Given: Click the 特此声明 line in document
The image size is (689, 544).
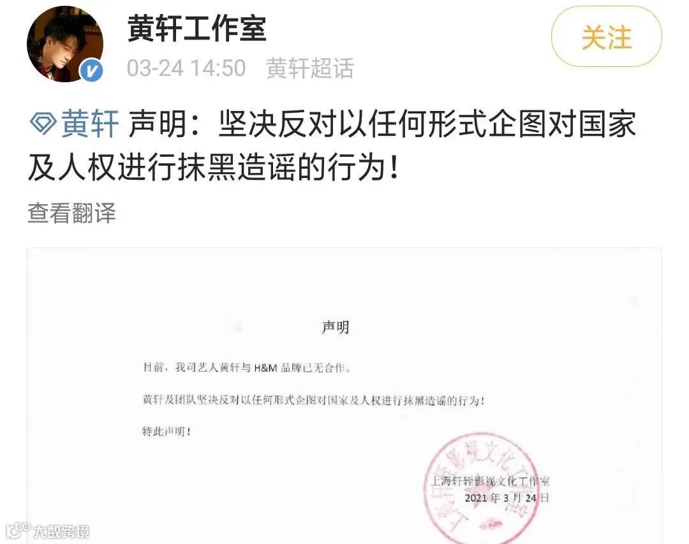Looking at the screenshot, I should 167,431.
